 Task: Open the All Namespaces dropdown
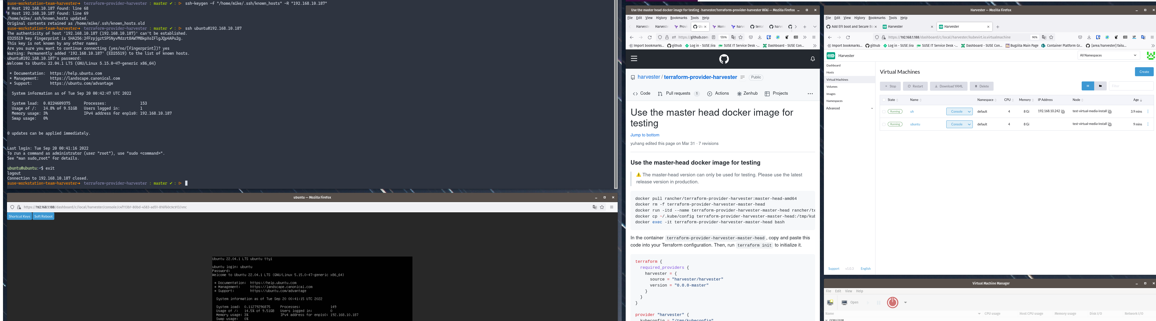[x=1108, y=55]
